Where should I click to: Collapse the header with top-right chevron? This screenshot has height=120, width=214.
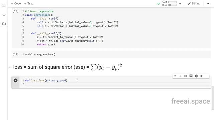[208, 4]
